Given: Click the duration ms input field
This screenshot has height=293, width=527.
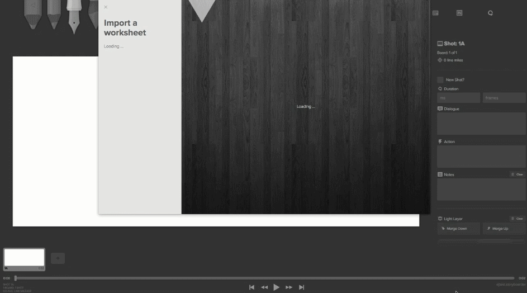Looking at the screenshot, I should click(x=458, y=98).
